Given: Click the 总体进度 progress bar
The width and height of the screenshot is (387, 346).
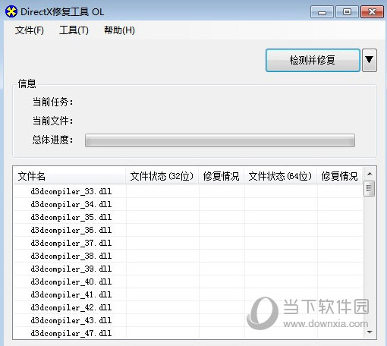Looking at the screenshot, I should pos(220,140).
